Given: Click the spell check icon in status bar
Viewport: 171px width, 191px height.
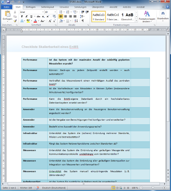Looking at the screenshot, I should (38, 188).
